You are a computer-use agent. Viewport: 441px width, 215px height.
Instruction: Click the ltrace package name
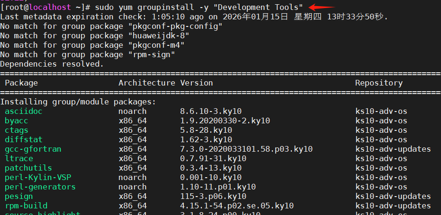tap(19, 158)
